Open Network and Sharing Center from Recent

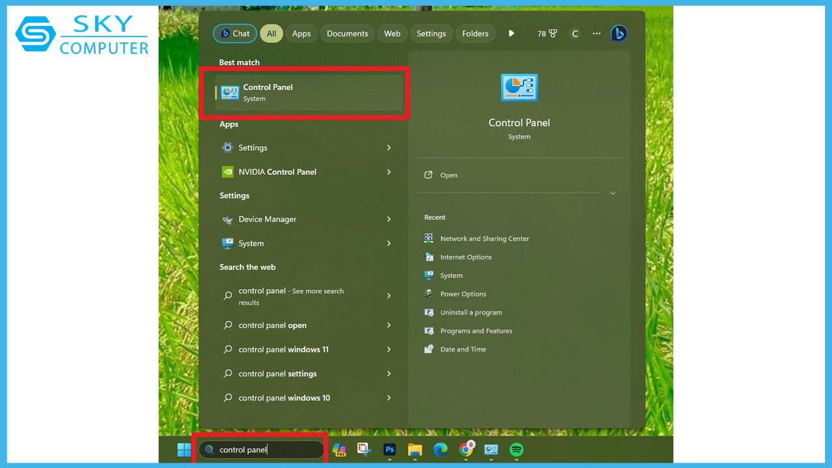click(x=484, y=239)
